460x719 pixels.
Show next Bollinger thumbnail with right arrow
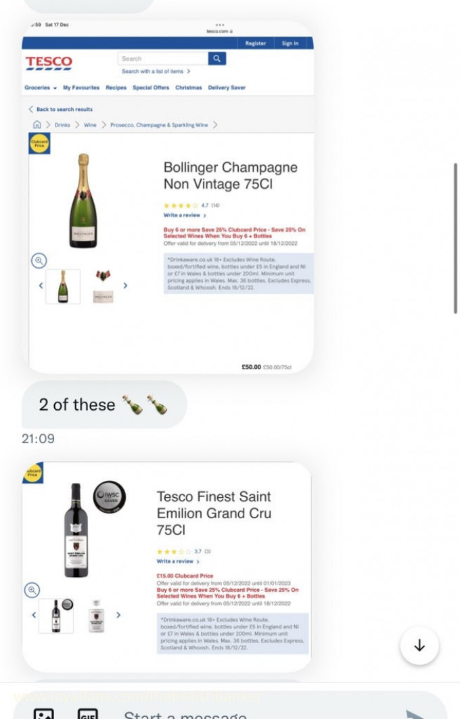tap(125, 285)
